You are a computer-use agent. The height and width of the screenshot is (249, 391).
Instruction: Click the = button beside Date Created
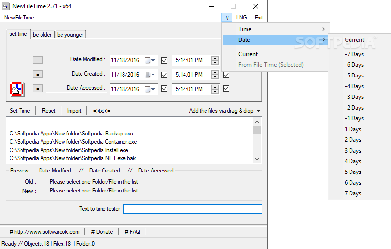pos(38,74)
